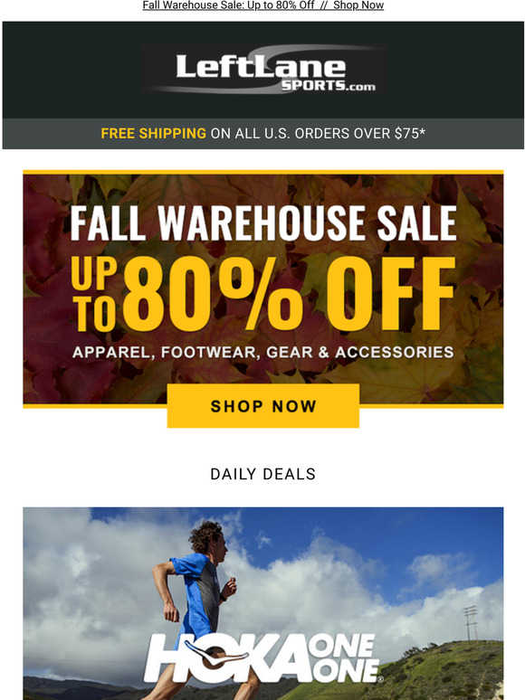This screenshot has width=525, height=700.
Task: Click the power line pole on the hill
Action: 471,623
